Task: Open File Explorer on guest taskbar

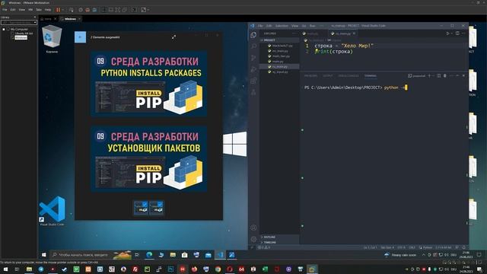Action: tap(173, 255)
